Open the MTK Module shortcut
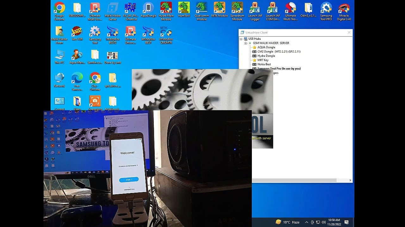 point(219,10)
